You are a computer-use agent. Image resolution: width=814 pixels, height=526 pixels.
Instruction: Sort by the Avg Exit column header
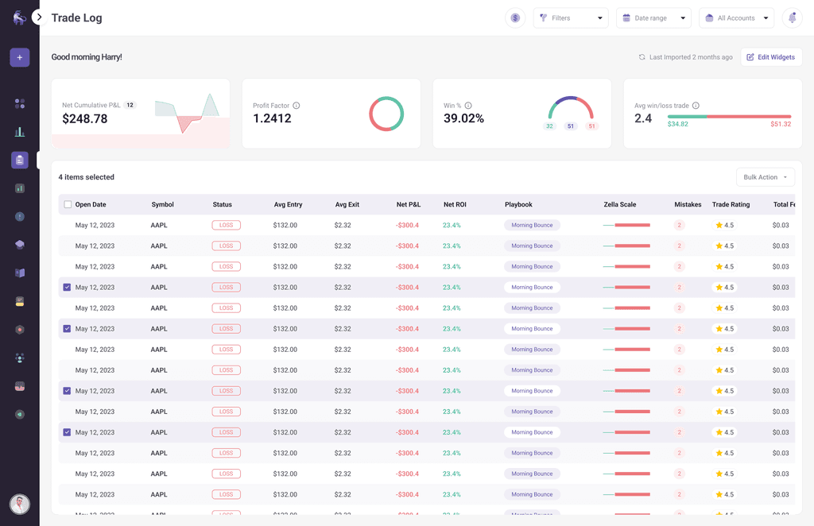pos(347,204)
